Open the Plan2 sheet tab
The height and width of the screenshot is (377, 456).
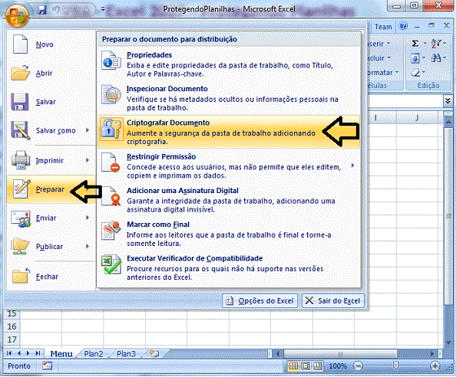94,354
